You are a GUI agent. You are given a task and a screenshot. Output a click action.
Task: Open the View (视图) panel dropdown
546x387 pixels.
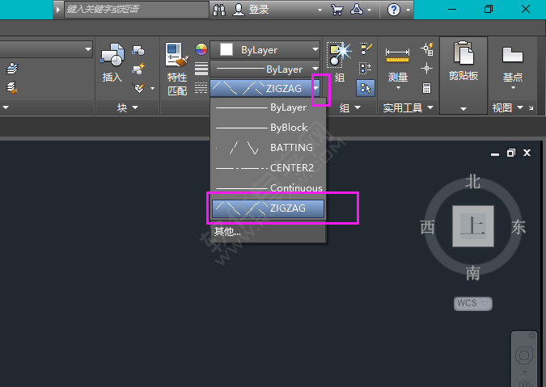pyautogui.click(x=520, y=107)
